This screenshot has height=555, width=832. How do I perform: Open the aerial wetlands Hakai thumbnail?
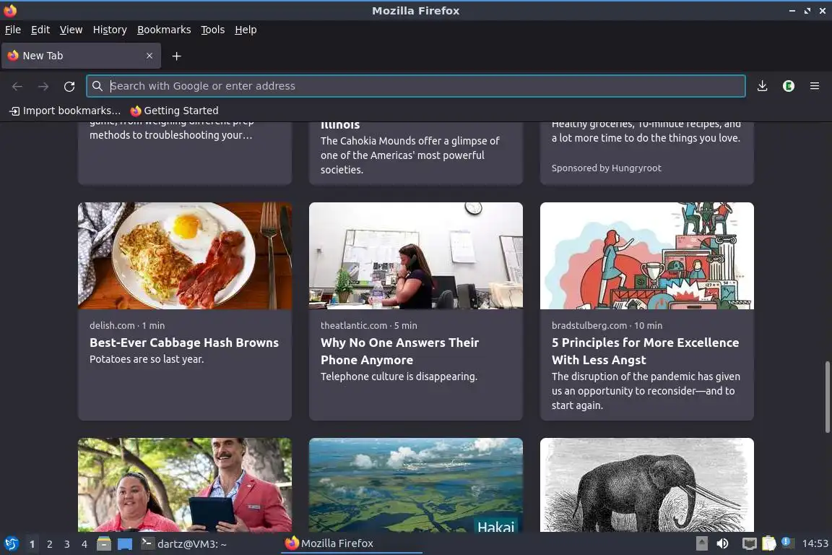[x=416, y=484]
